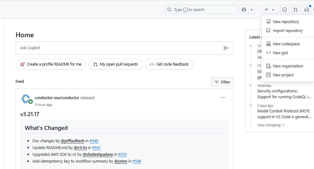Open the three-dot menu on conductor post
Screen dimensions: 314x169
click(223, 98)
